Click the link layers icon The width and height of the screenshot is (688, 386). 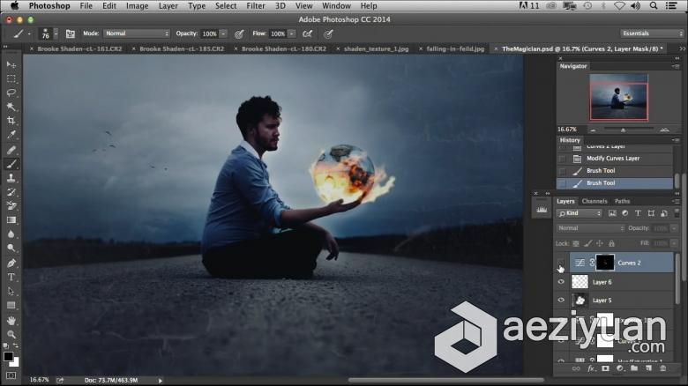pyautogui.click(x=576, y=368)
